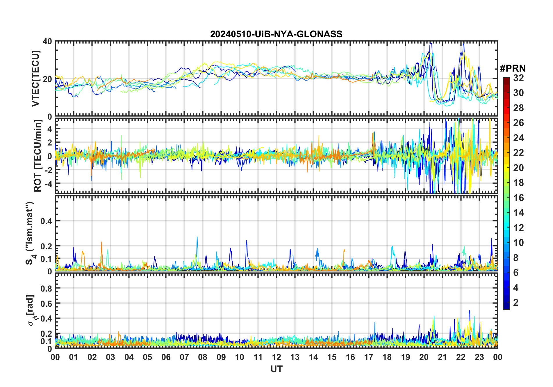Image resolution: width=553 pixels, height=387 pixels.
Task: Click inside the ROT time-series panel
Action: click(276, 156)
